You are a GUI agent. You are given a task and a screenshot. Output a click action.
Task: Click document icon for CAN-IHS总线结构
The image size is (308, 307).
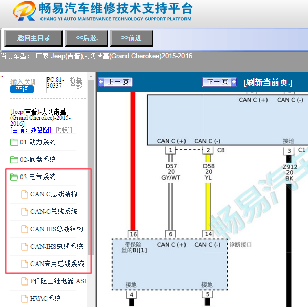[25, 229]
